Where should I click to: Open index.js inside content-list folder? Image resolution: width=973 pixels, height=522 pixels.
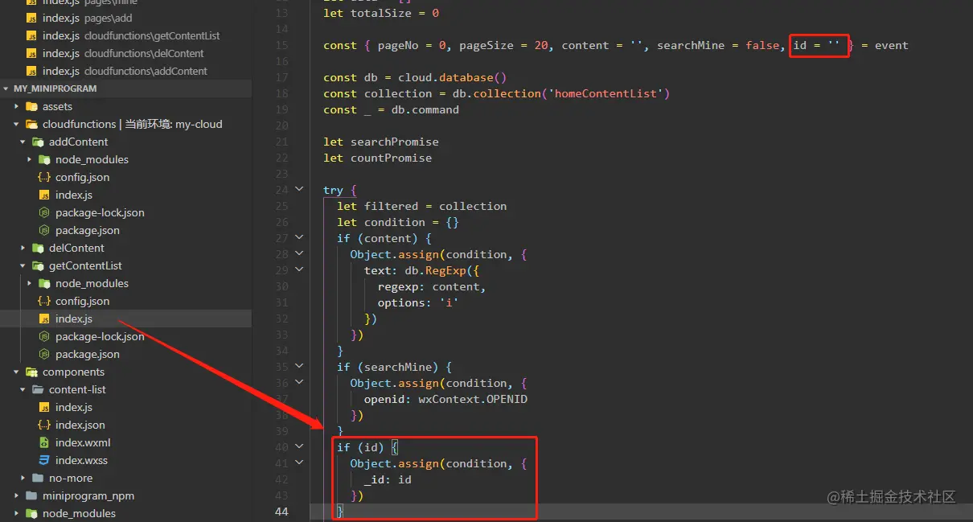pos(125,407)
